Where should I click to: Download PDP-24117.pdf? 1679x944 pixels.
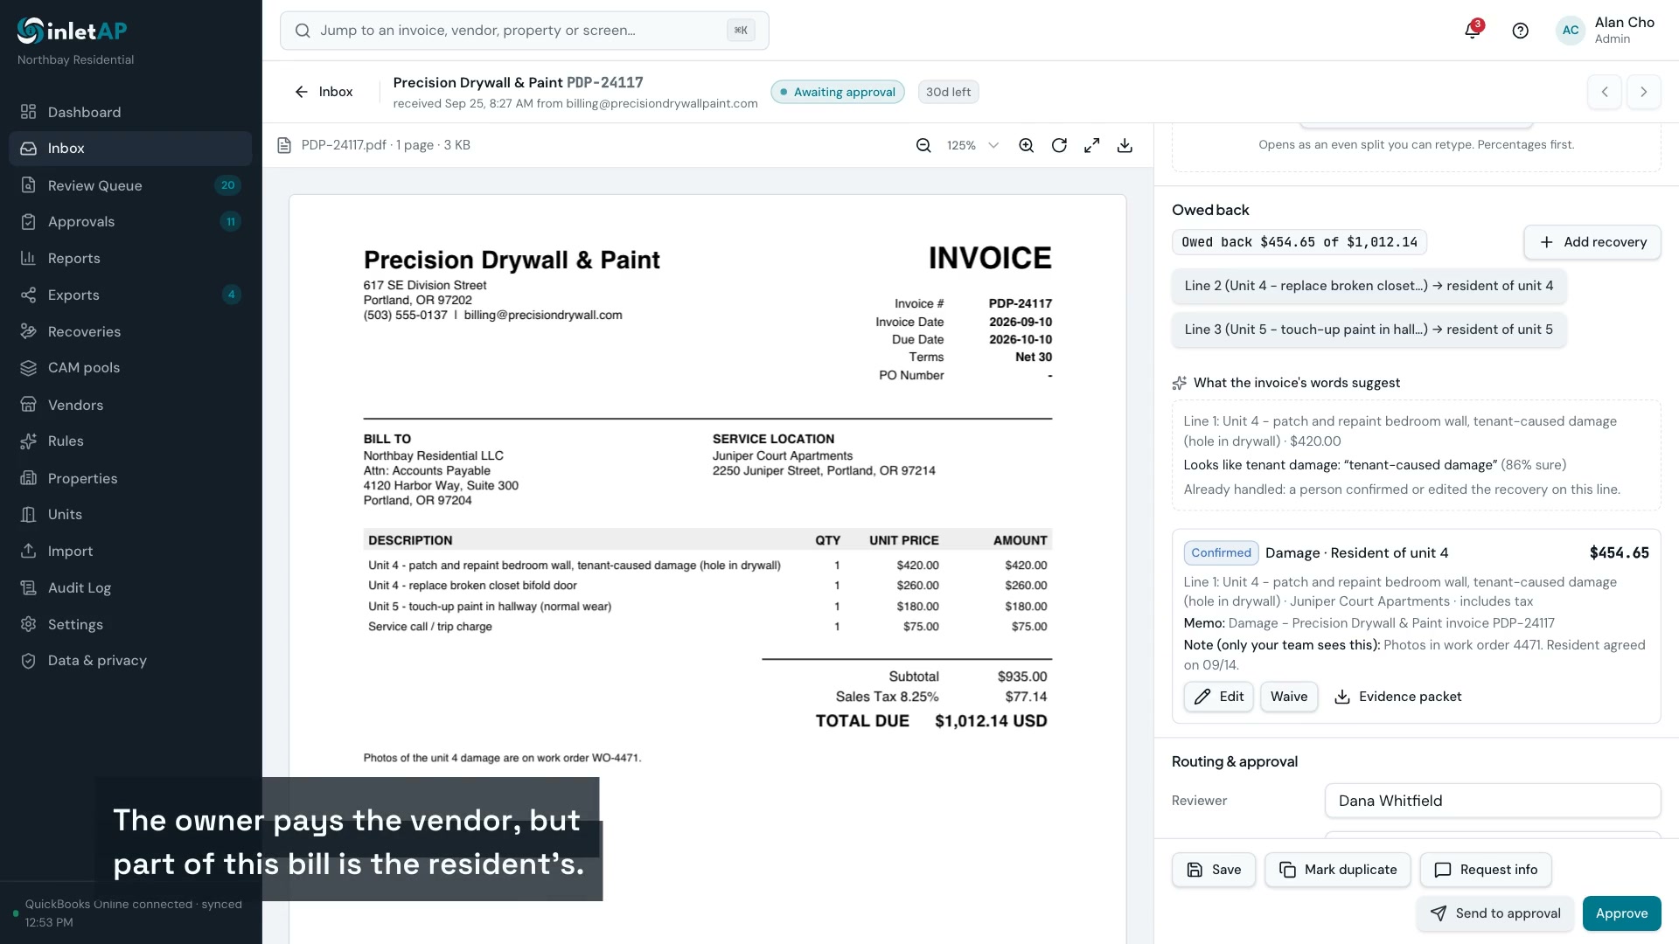tap(1125, 145)
